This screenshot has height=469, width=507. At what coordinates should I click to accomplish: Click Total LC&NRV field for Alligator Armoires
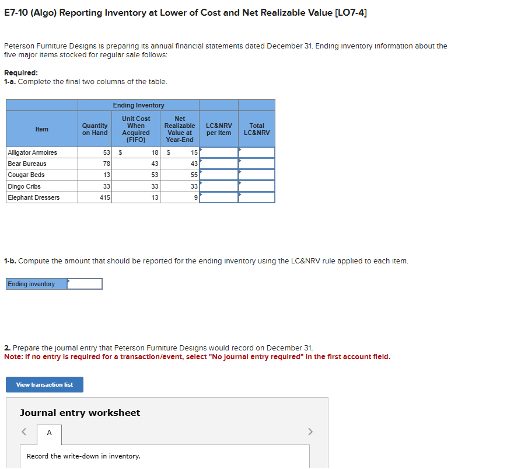point(257,152)
